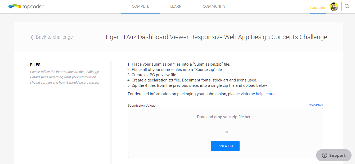Open fajar.mln user profile menu
Image resolution: width=355 pixels, height=164 pixels.
point(318,7)
